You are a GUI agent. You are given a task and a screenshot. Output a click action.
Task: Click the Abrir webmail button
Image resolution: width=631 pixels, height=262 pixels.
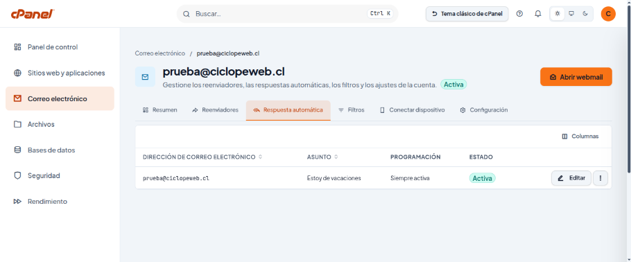576,77
